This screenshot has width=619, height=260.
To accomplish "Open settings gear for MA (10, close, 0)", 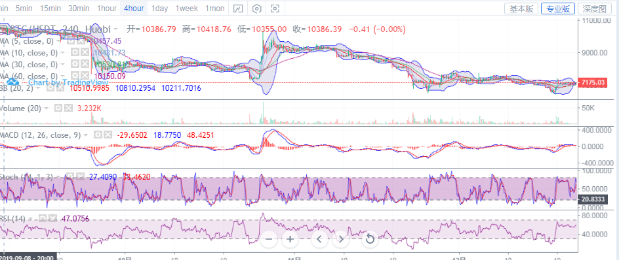I will pyautogui.click(x=74, y=52).
